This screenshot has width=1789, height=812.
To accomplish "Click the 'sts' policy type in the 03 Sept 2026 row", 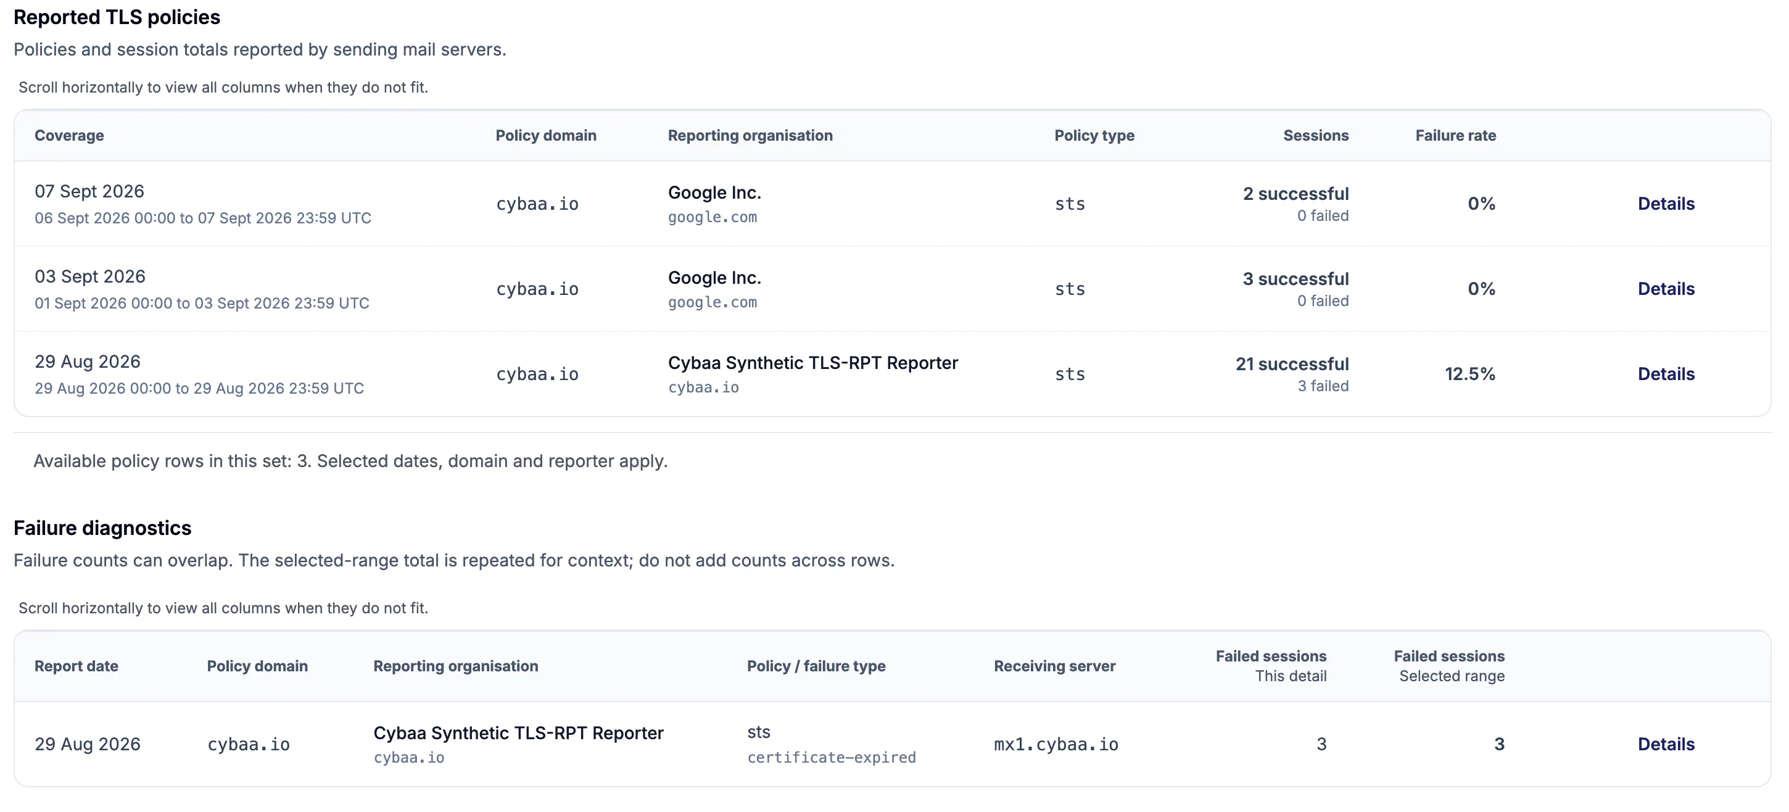I will point(1070,289).
